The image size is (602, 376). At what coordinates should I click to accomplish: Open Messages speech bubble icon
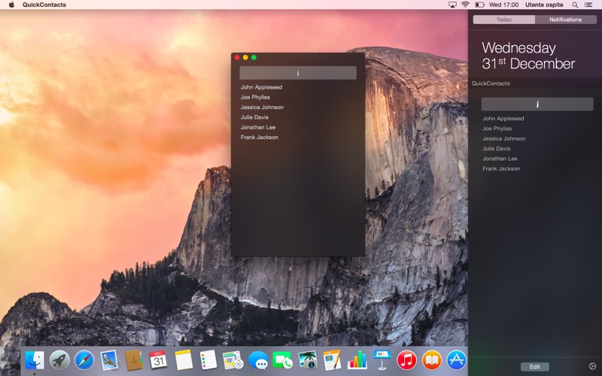pos(258,360)
